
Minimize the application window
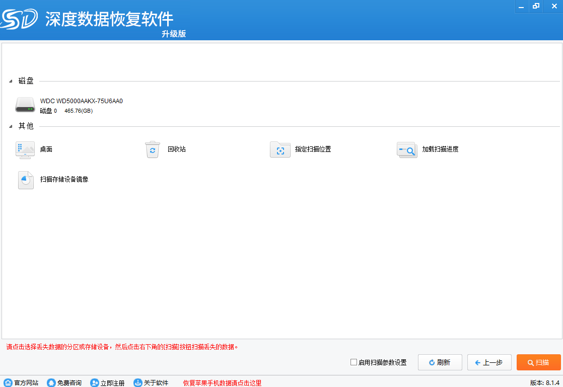[x=521, y=7]
